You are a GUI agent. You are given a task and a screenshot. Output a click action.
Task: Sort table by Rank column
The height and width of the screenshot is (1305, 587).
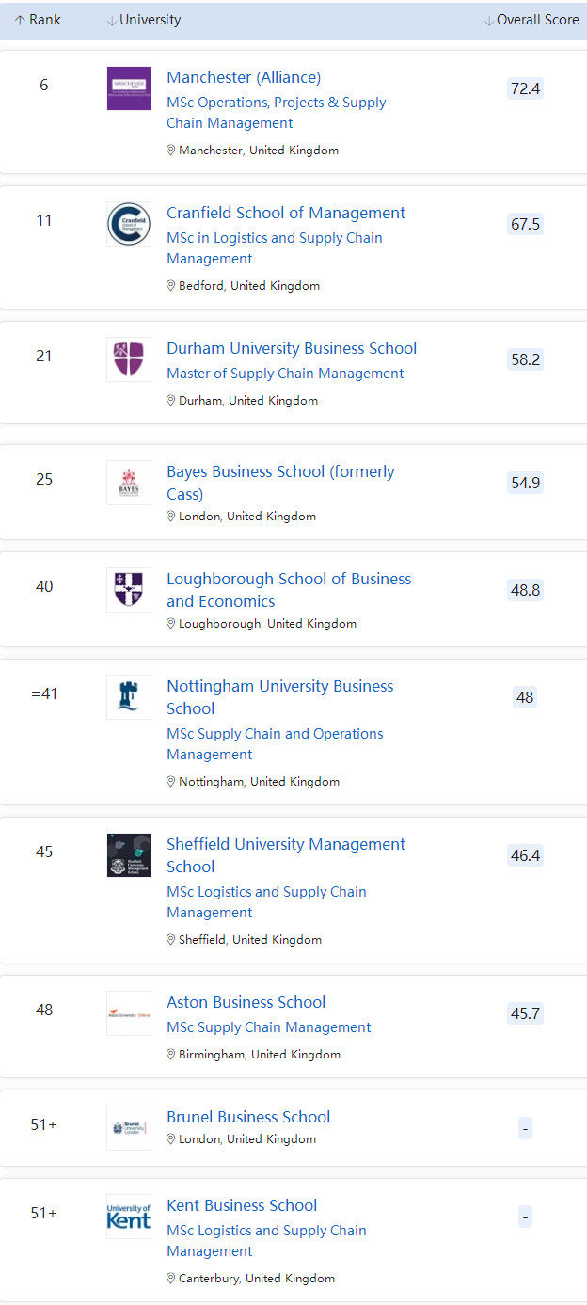(38, 20)
